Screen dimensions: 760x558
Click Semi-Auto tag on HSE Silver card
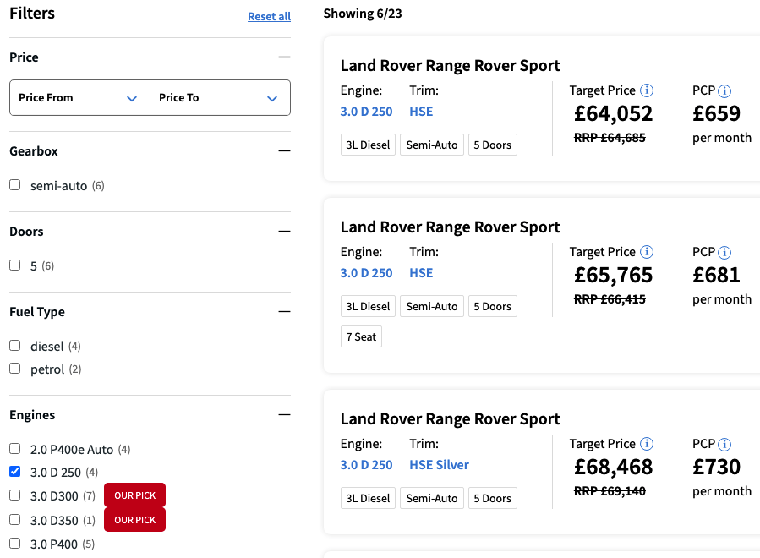(432, 498)
